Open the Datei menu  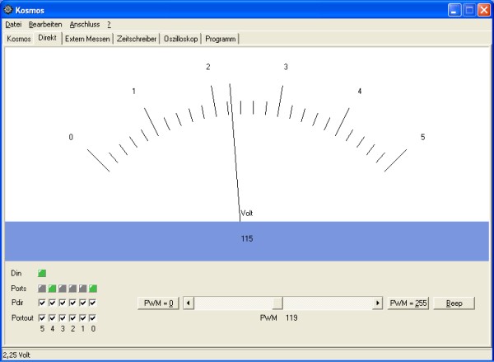tap(13, 25)
